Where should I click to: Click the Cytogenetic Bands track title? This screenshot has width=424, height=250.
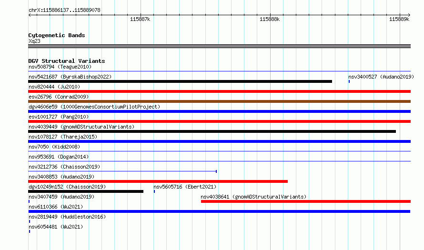(57, 35)
